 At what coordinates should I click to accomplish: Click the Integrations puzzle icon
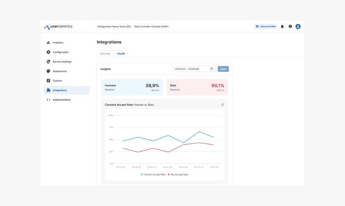pyautogui.click(x=48, y=90)
